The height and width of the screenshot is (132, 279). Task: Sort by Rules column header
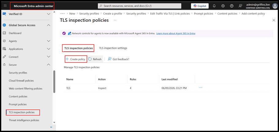point(133,79)
